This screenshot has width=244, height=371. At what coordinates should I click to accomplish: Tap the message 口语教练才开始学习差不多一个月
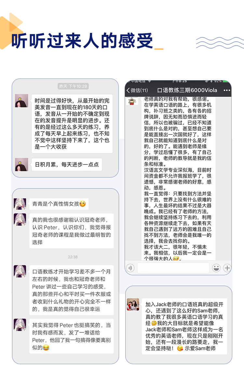click(71, 290)
